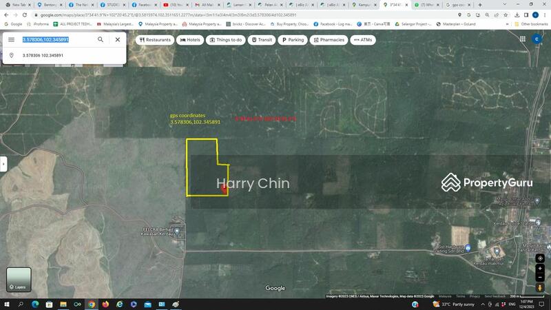Select the Pharmacies category chip

click(x=329, y=40)
